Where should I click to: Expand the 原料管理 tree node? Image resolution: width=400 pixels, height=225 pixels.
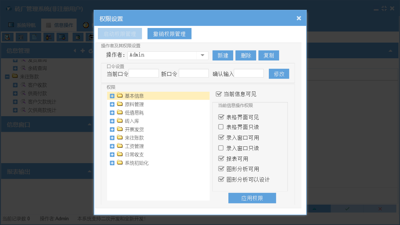tap(112, 104)
